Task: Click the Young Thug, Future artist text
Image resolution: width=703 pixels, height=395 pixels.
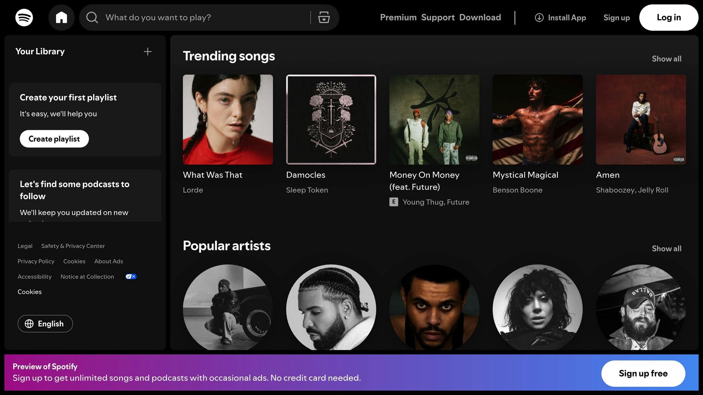Action: pos(436,202)
